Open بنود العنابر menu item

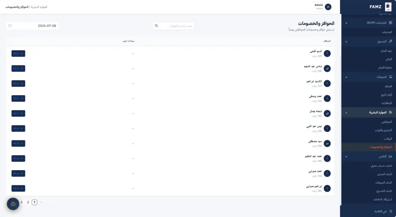pyautogui.click(x=386, y=51)
